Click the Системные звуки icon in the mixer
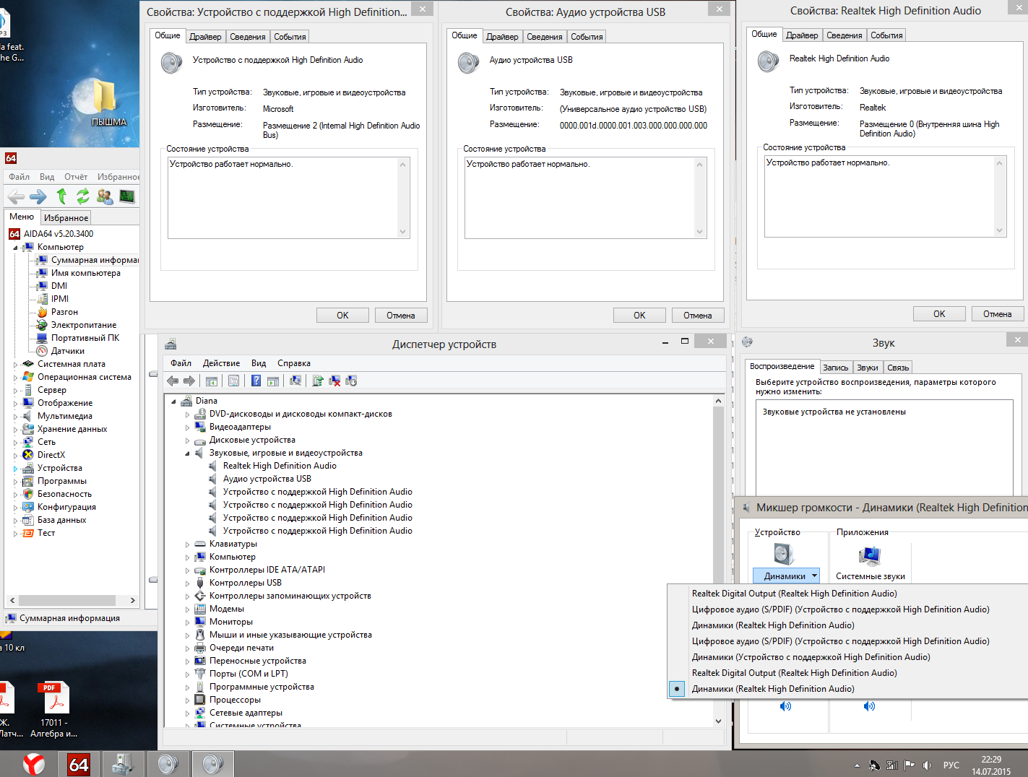The image size is (1028, 777). pyautogui.click(x=870, y=555)
